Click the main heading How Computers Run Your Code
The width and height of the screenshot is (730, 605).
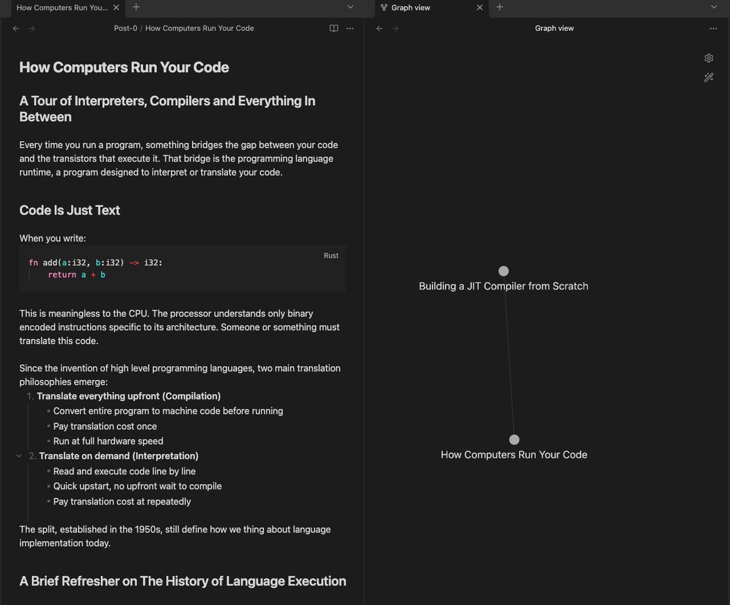click(x=124, y=67)
